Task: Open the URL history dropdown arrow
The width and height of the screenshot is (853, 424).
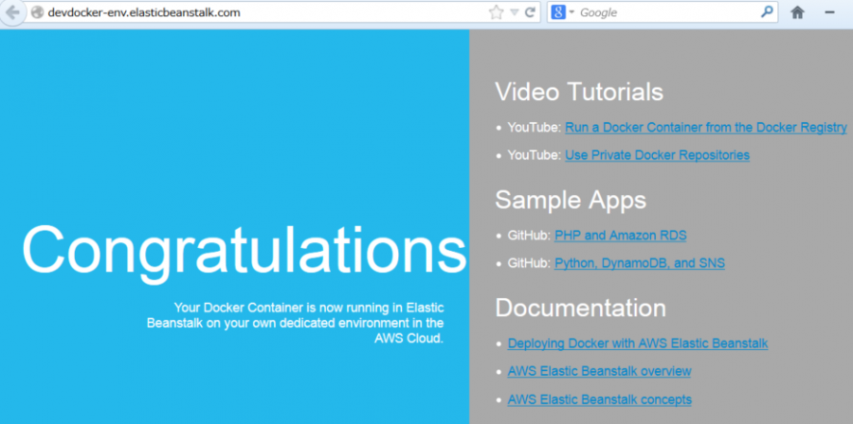Action: tap(514, 12)
